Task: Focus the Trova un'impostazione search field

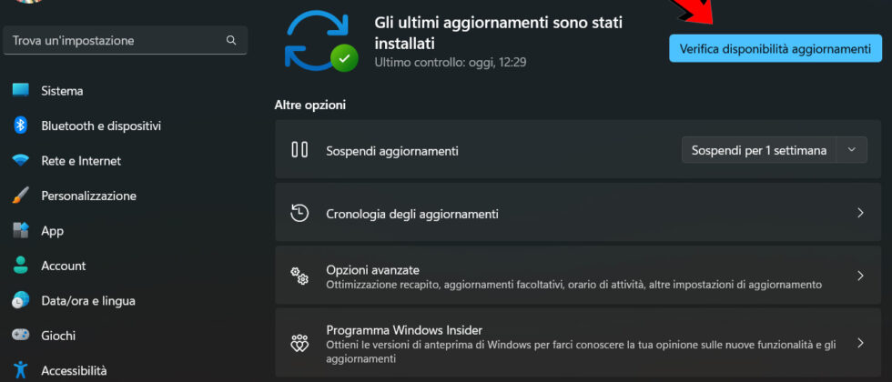Action: (114, 41)
